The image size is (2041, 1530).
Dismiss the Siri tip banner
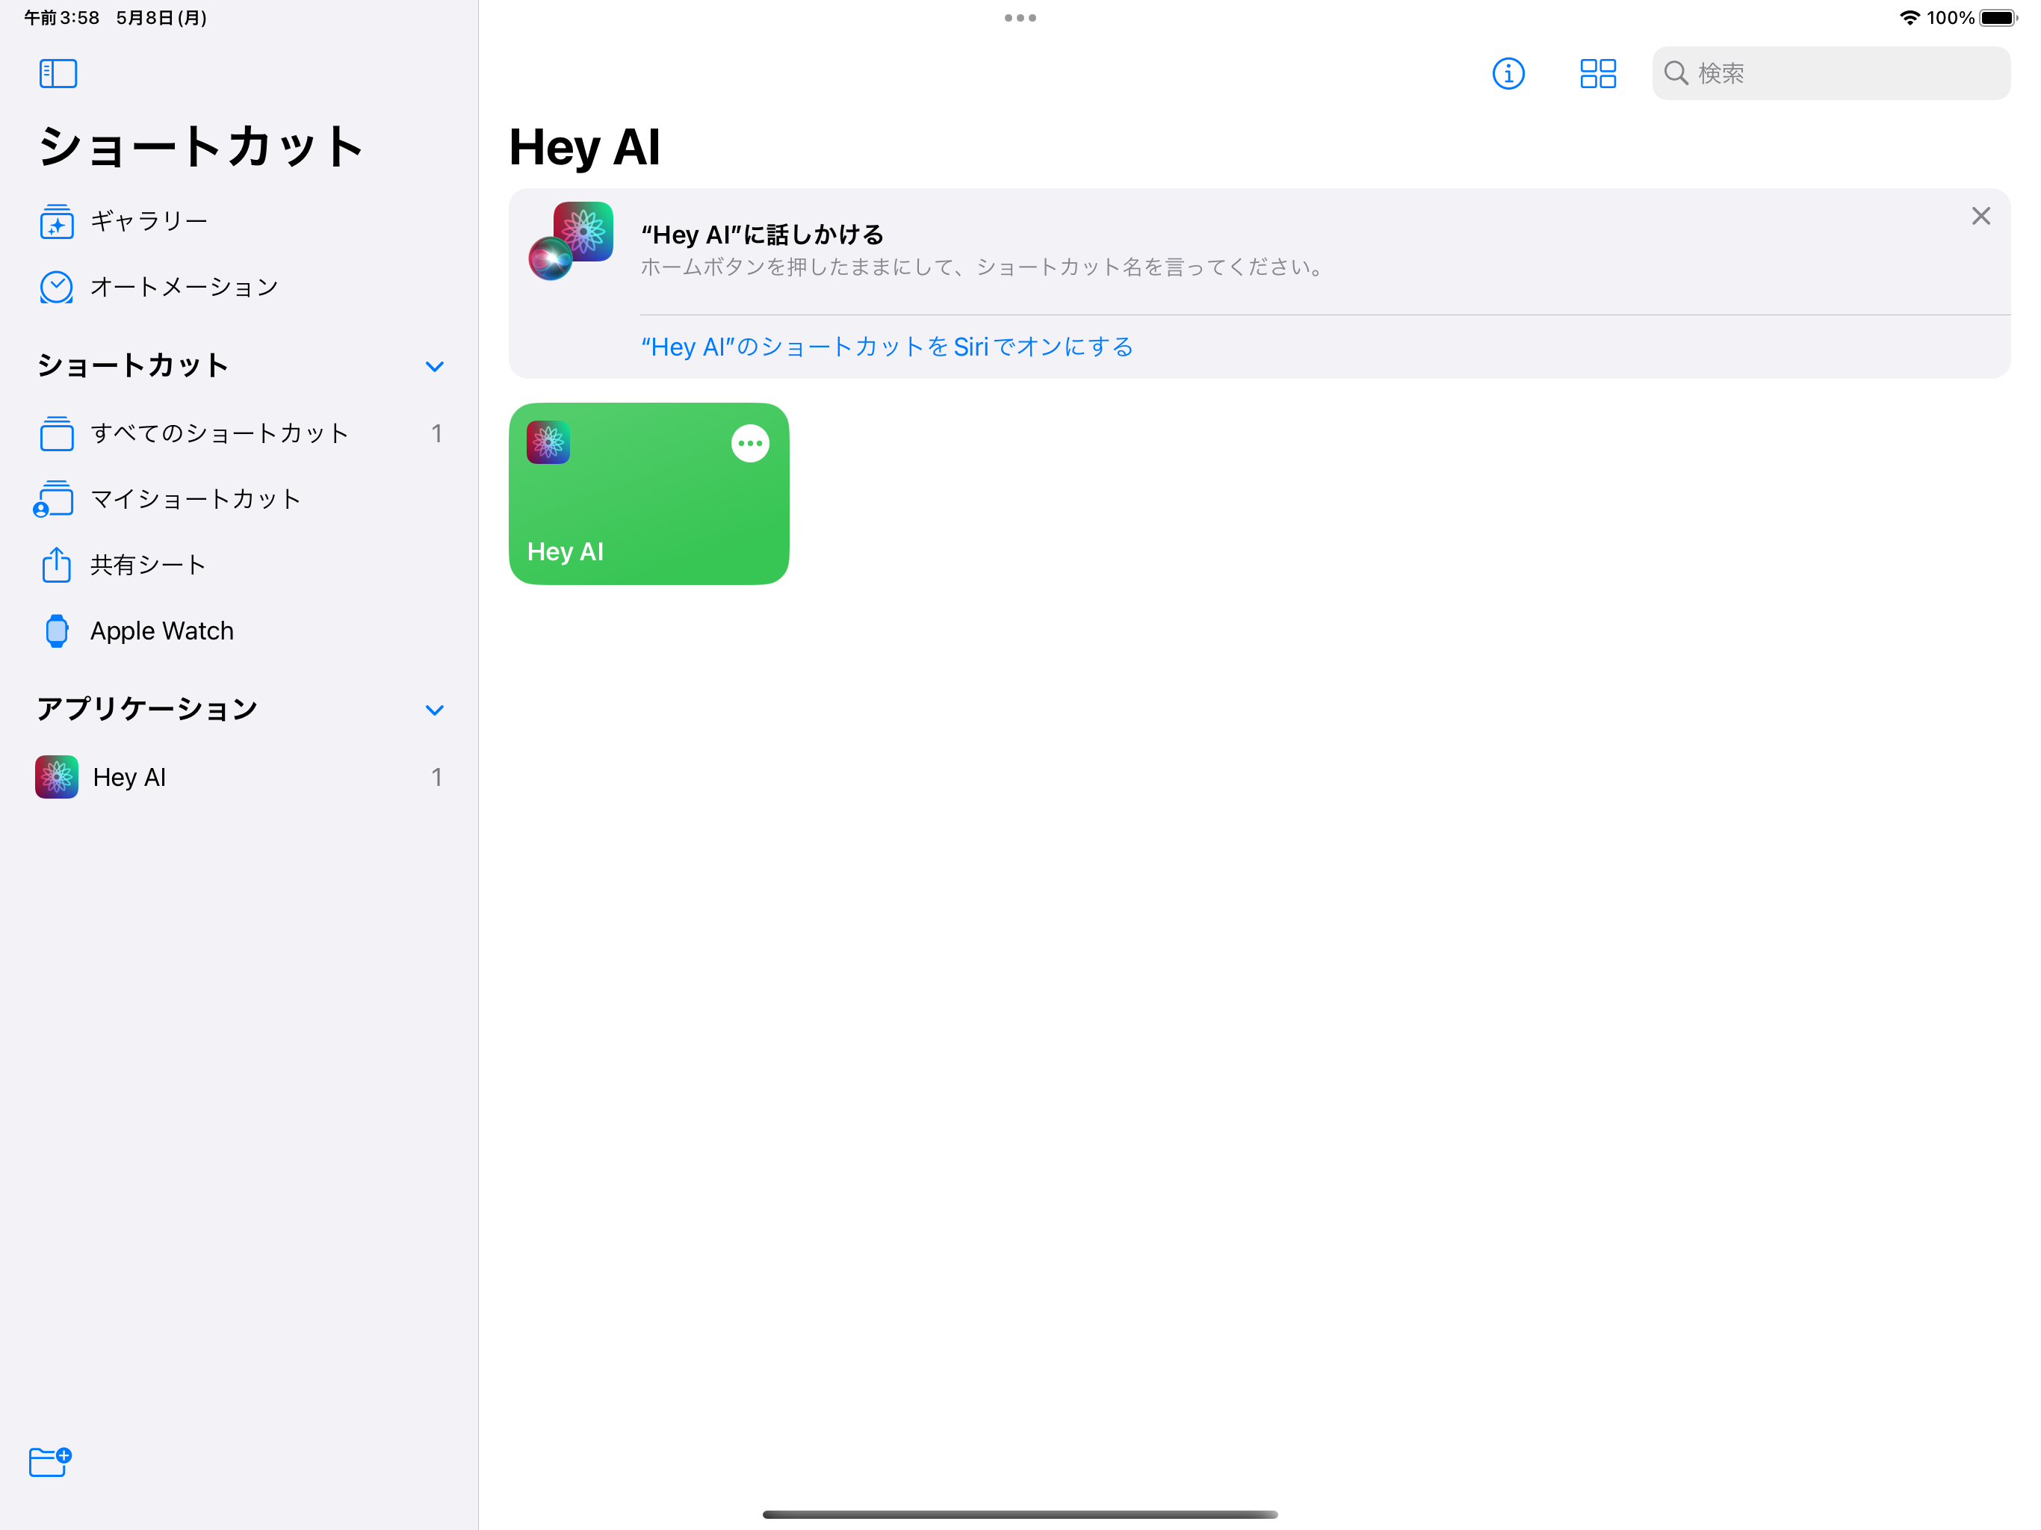tap(1981, 216)
